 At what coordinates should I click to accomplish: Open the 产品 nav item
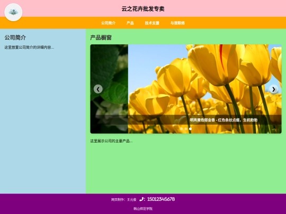pyautogui.click(x=130, y=23)
